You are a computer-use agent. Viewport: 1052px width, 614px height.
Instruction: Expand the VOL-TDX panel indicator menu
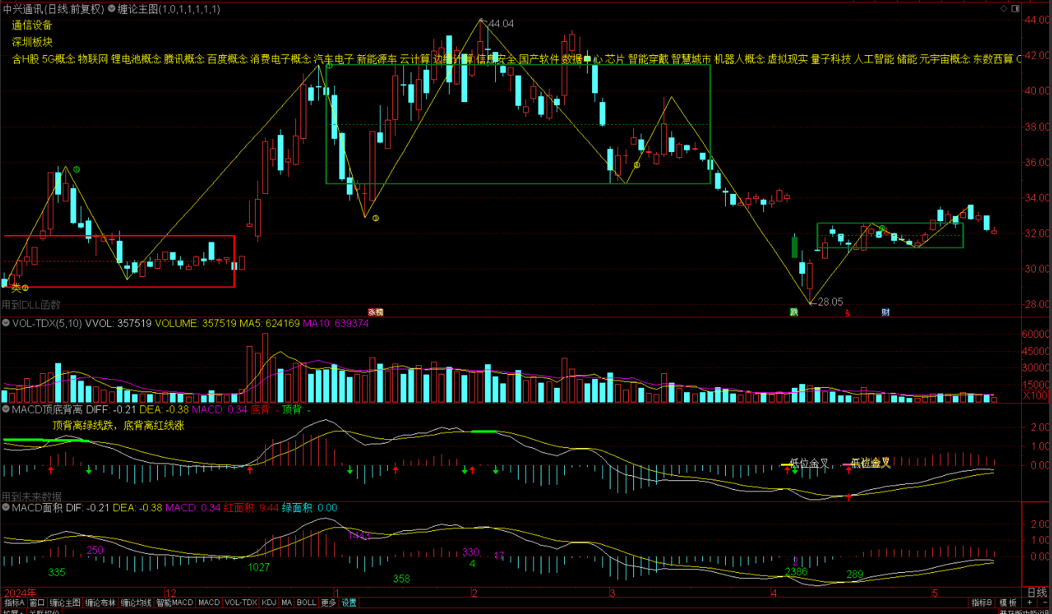6,322
